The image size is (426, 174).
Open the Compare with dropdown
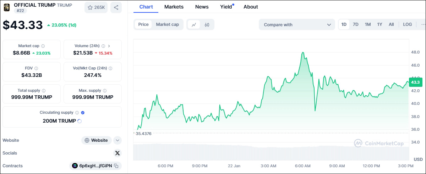297,24
